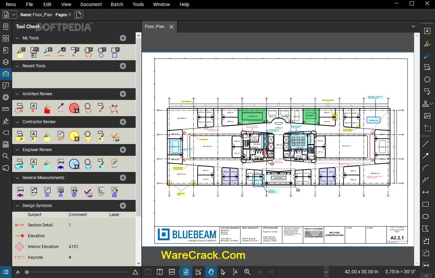Open the Edit menu
435x278 pixels.
click(x=47, y=4)
